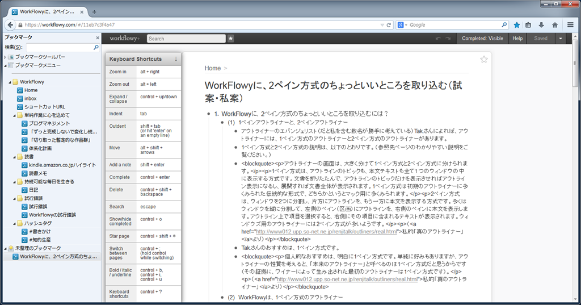Open kindle.amazon.co.jpハイライト bookmark
Viewport: 581px width, 305px height.
(59, 165)
